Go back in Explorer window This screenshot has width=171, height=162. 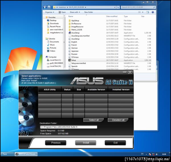tap(45, 7)
